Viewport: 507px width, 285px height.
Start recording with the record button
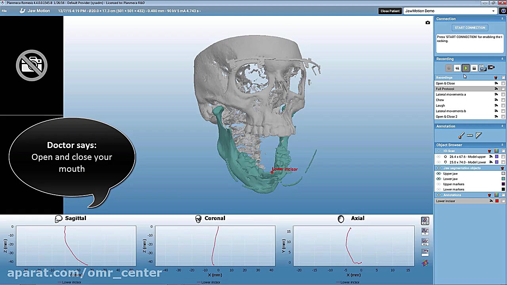(449, 68)
